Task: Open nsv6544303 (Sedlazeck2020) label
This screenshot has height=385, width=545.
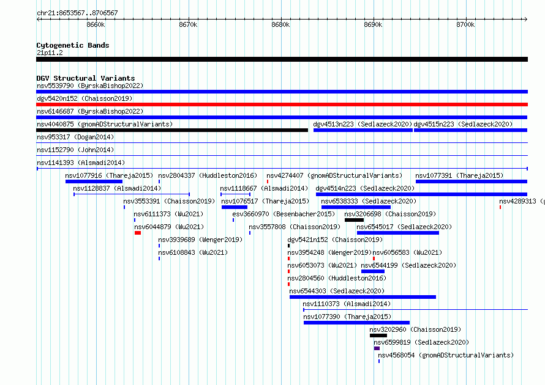Action: click(337, 291)
